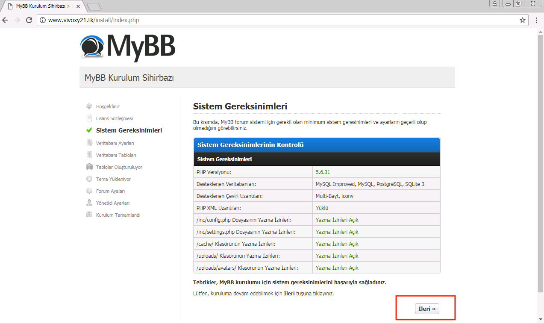This screenshot has width=544, height=324.
Task: Click the PHP XML Uzantıları label
Action: point(219,208)
